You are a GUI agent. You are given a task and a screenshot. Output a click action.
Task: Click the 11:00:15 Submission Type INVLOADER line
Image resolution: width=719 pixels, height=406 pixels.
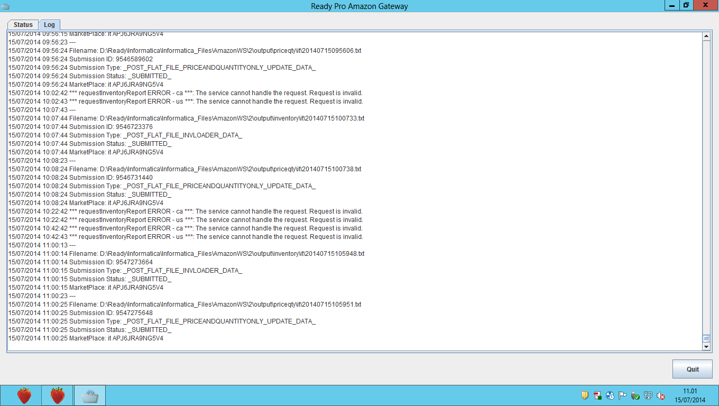[x=125, y=271]
